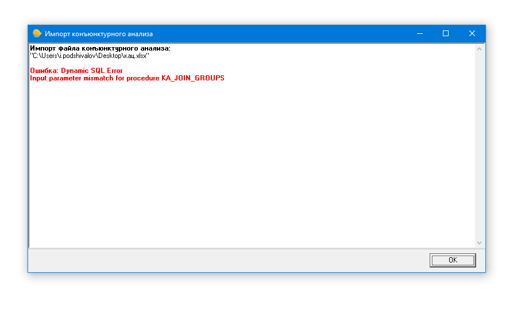Screen dimensions: 525x317
Task: Click the 'Input parameter mismatch' error line
Action: tap(128, 78)
